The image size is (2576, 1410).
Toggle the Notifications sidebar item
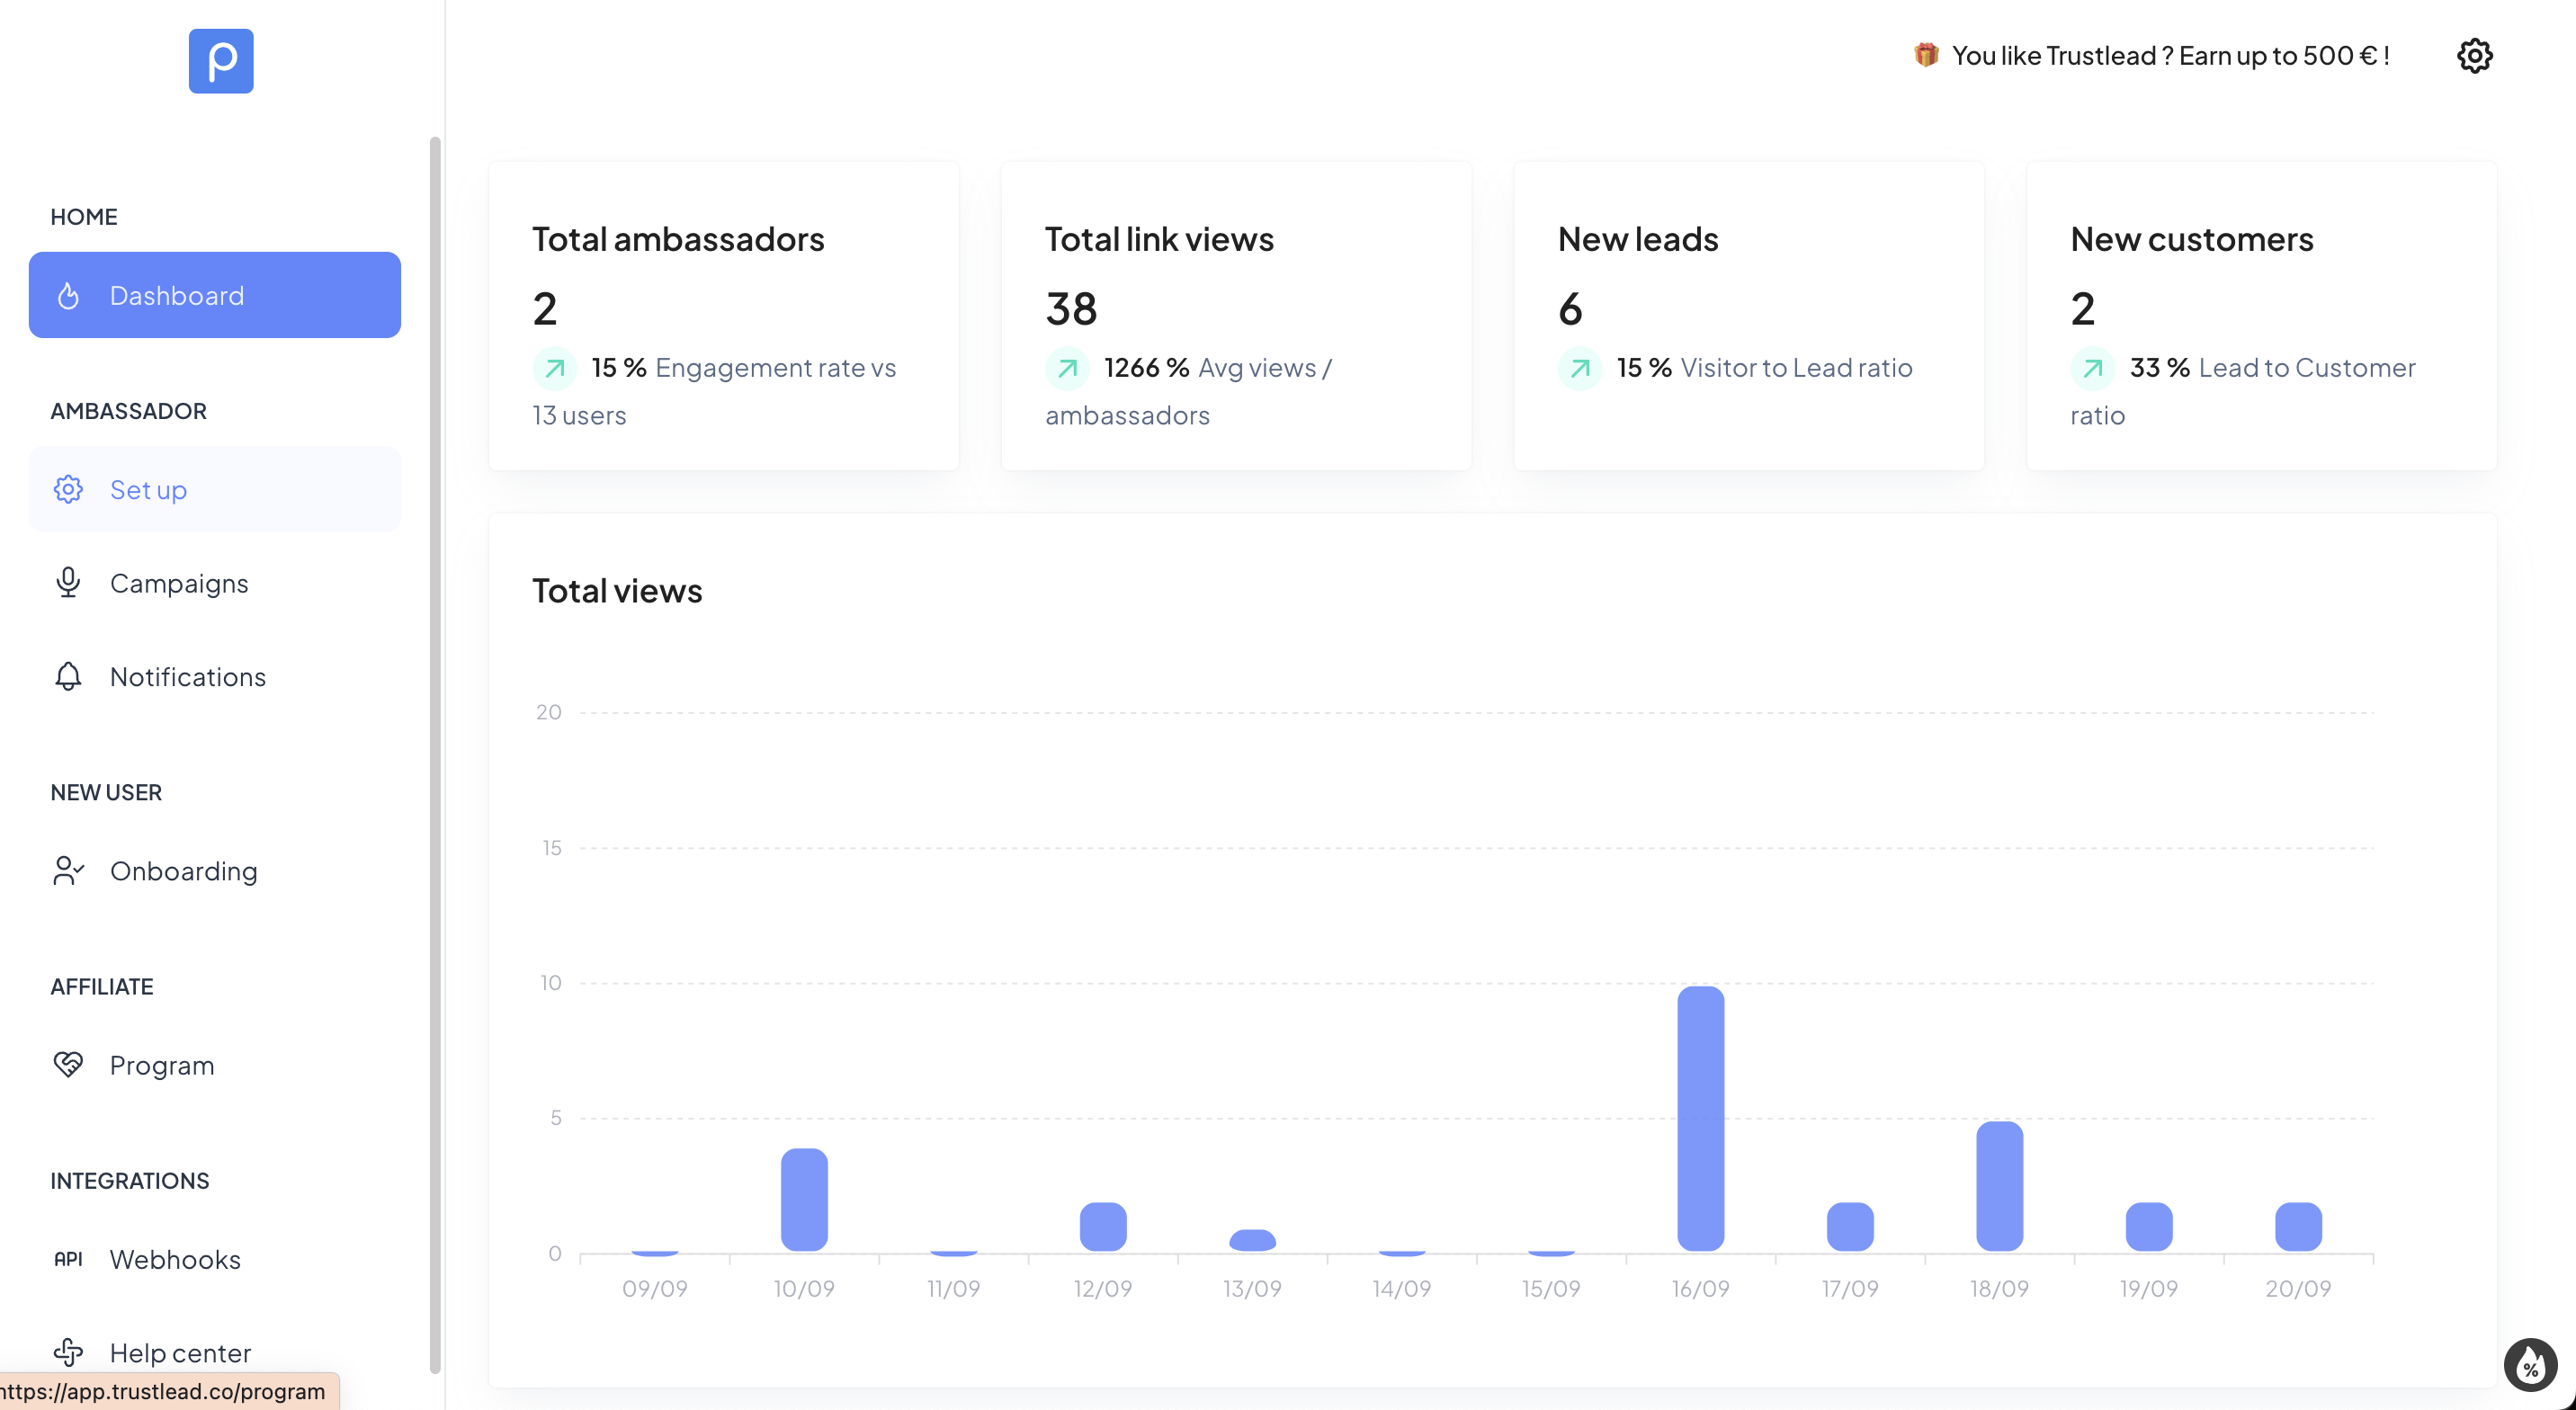pyautogui.click(x=187, y=677)
